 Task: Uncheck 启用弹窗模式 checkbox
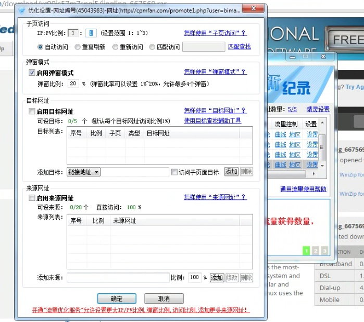32,73
